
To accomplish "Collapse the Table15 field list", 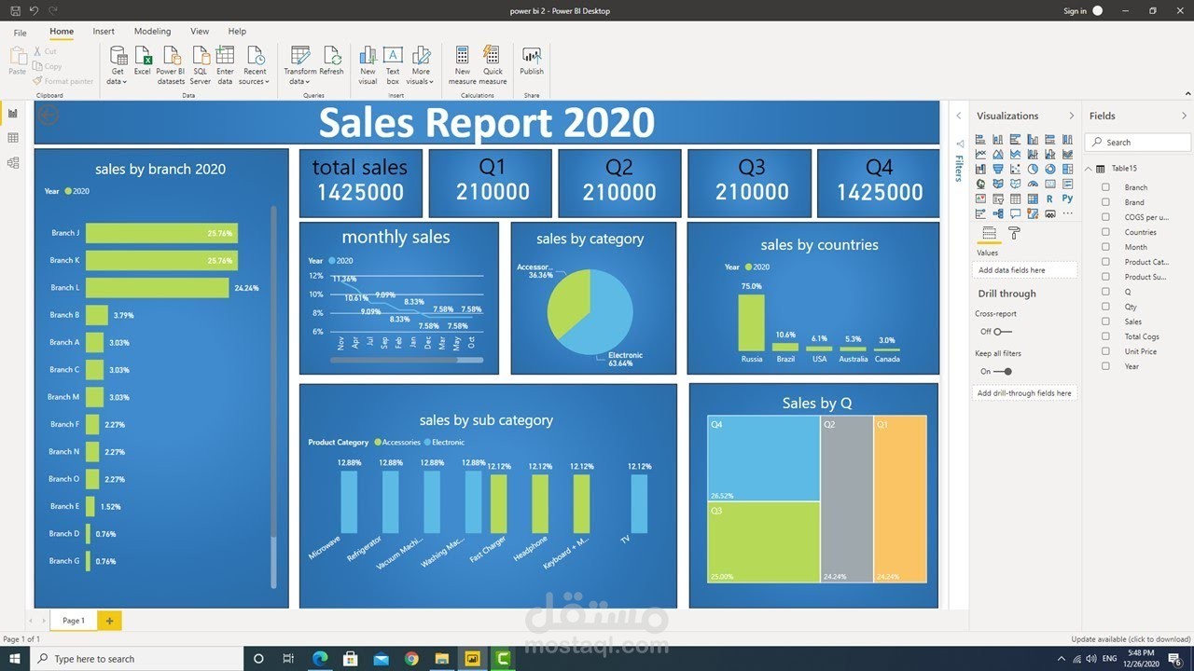I will pyautogui.click(x=1087, y=168).
